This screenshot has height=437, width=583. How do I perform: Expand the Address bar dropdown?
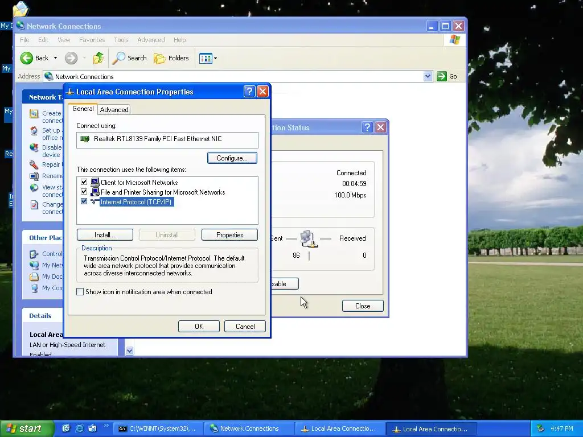[428, 76]
